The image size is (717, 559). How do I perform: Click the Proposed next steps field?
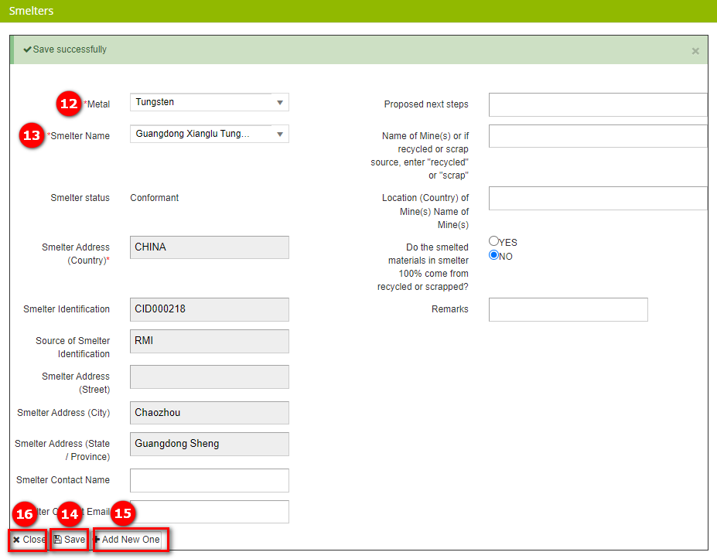(x=598, y=104)
